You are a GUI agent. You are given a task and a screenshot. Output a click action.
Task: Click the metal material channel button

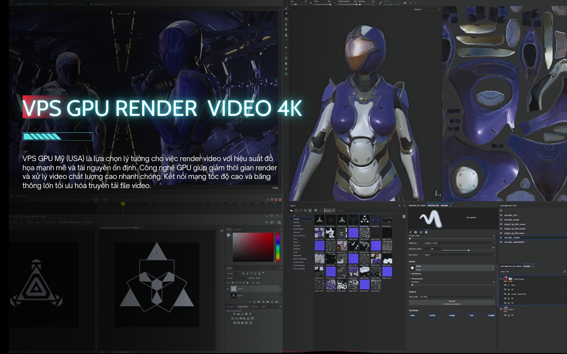[432, 315]
